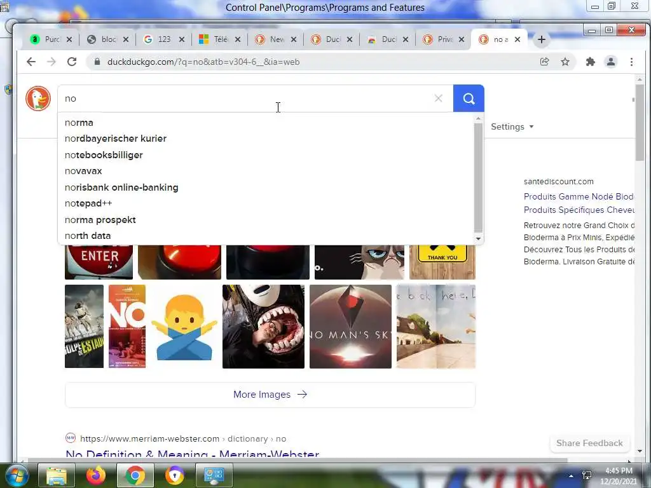Screen dimensions: 651x488
Task: Open the Merriam-Webster No Definition link
Action: tap(192, 453)
